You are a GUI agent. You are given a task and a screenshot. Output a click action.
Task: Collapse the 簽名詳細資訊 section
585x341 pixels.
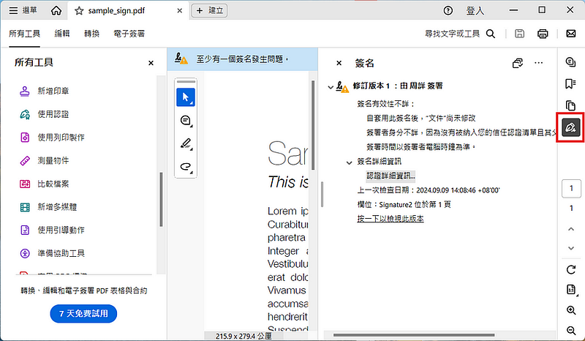tap(350, 162)
